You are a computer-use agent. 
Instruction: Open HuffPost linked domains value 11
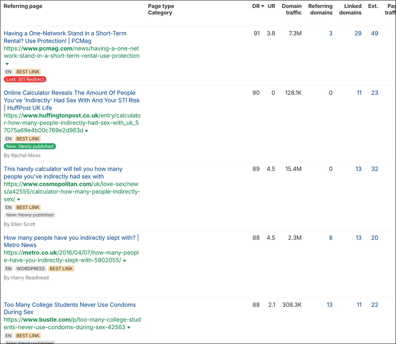[359, 93]
